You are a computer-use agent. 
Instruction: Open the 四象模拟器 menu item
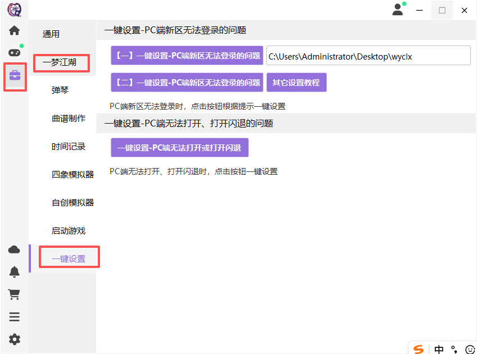(72, 175)
